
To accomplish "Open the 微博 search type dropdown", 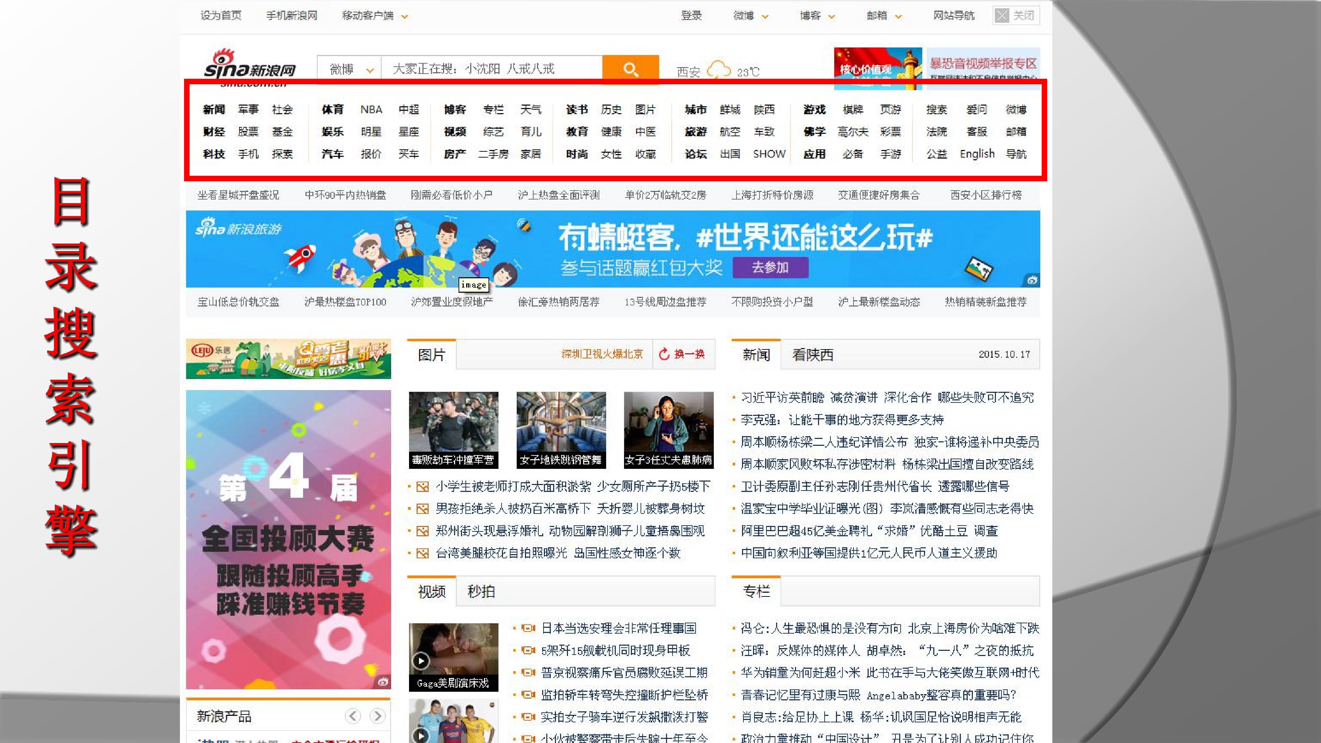I will click(x=350, y=69).
